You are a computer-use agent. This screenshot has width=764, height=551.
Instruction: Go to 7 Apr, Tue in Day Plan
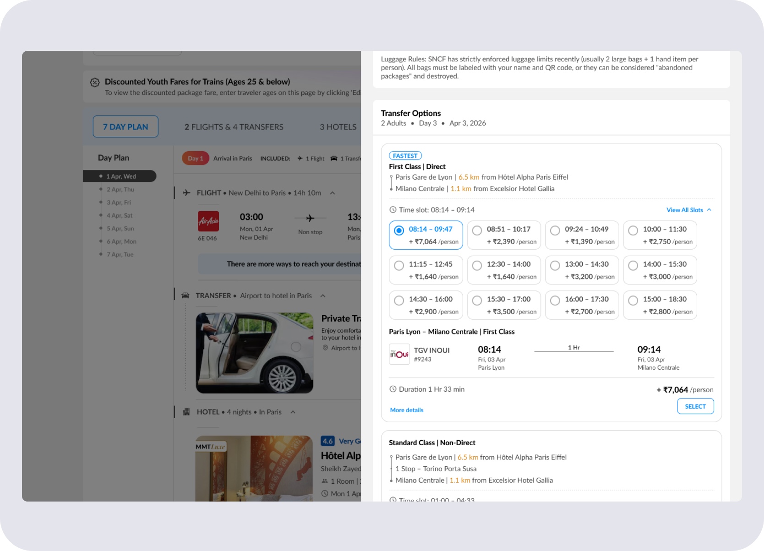point(120,255)
